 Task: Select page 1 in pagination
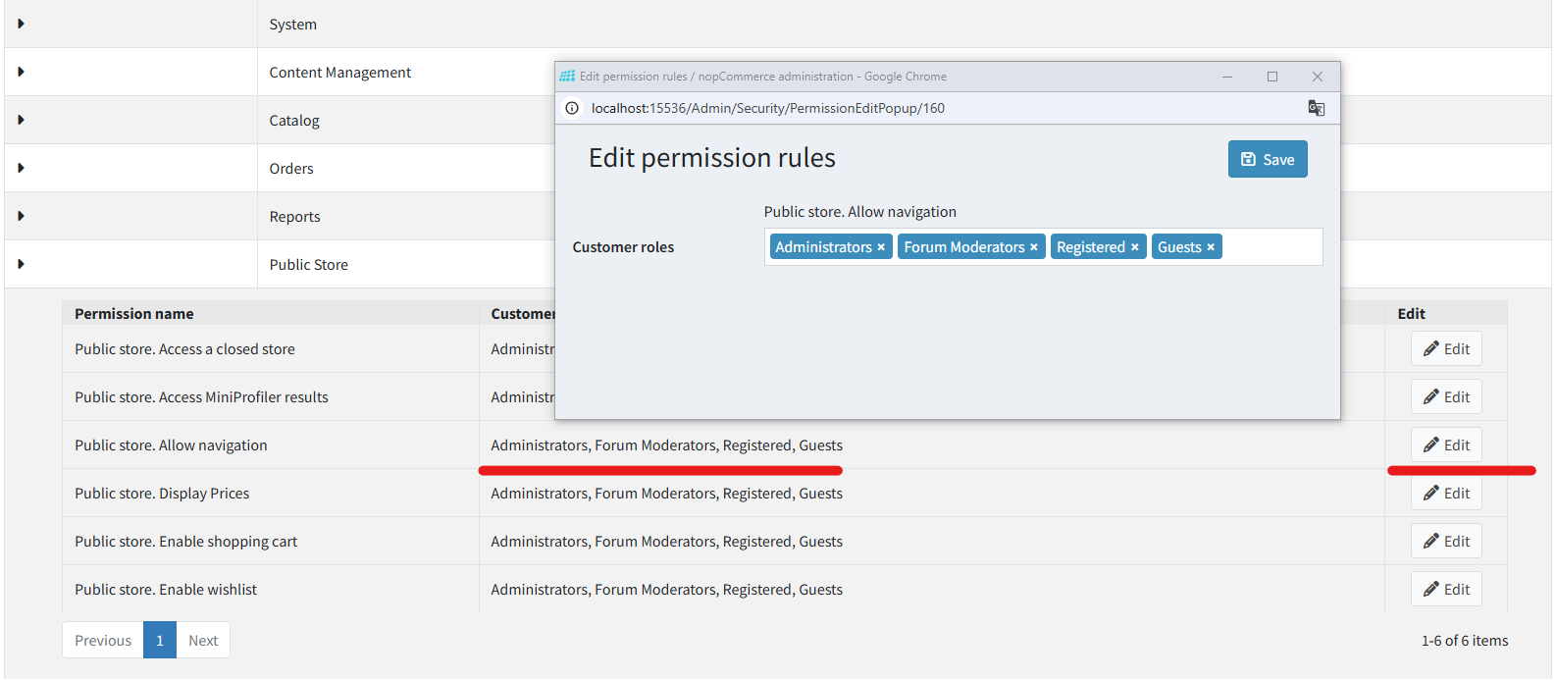click(160, 641)
